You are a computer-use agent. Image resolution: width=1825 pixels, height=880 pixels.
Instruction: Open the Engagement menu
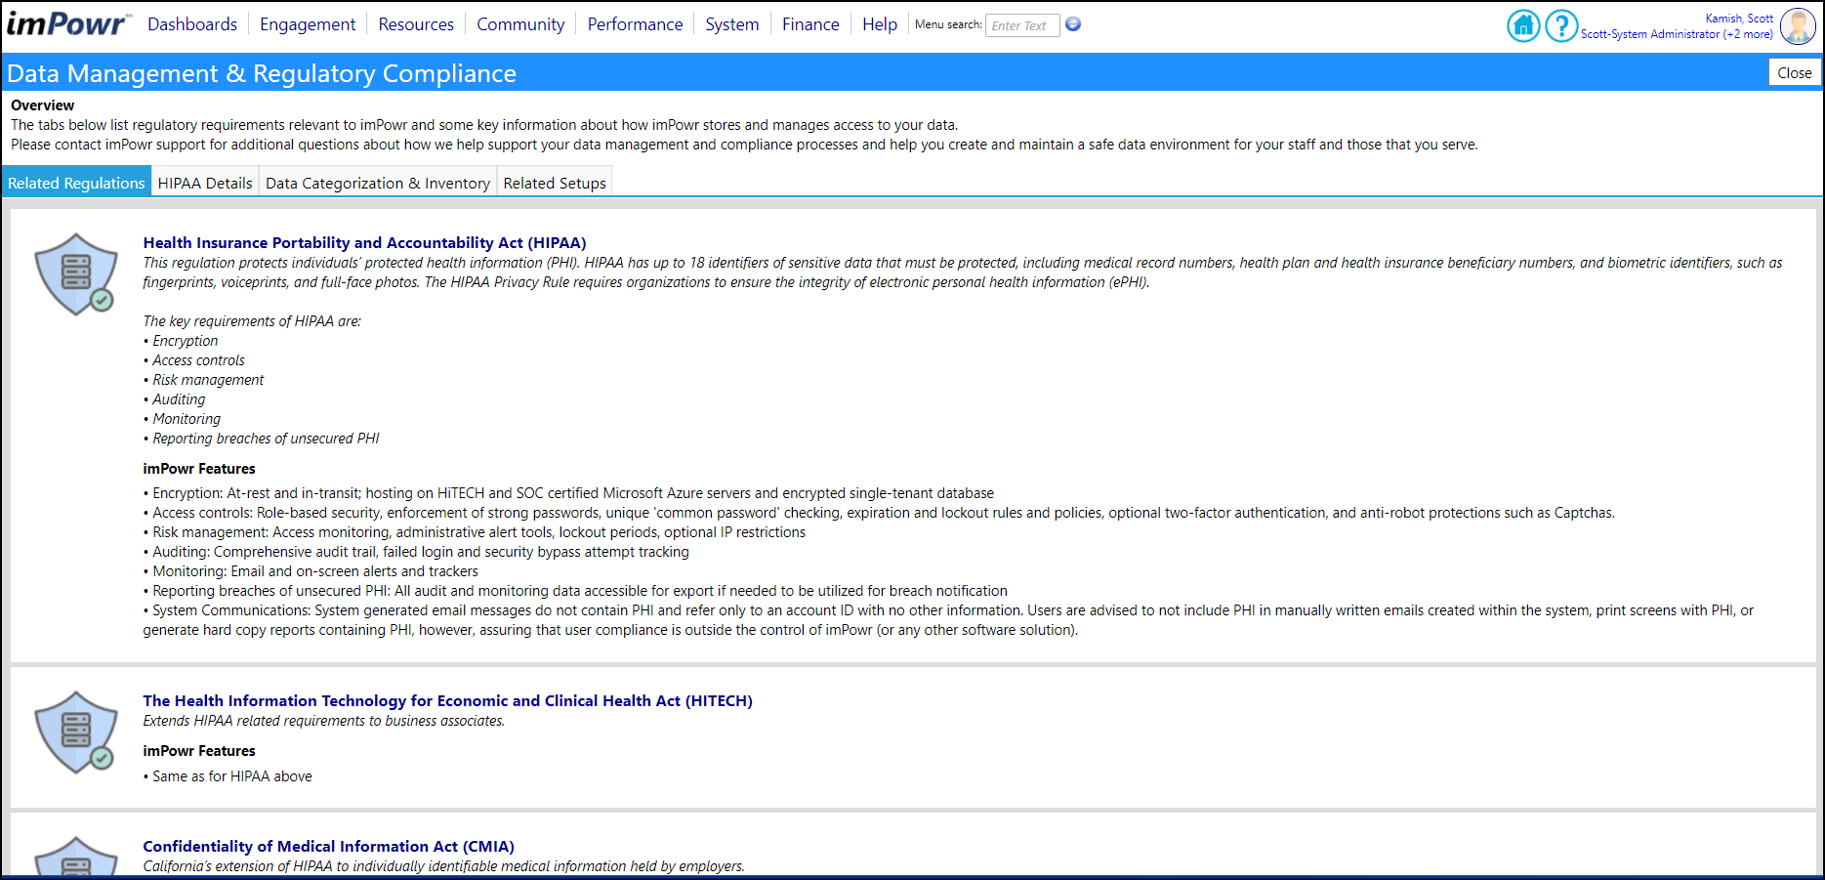(x=308, y=24)
